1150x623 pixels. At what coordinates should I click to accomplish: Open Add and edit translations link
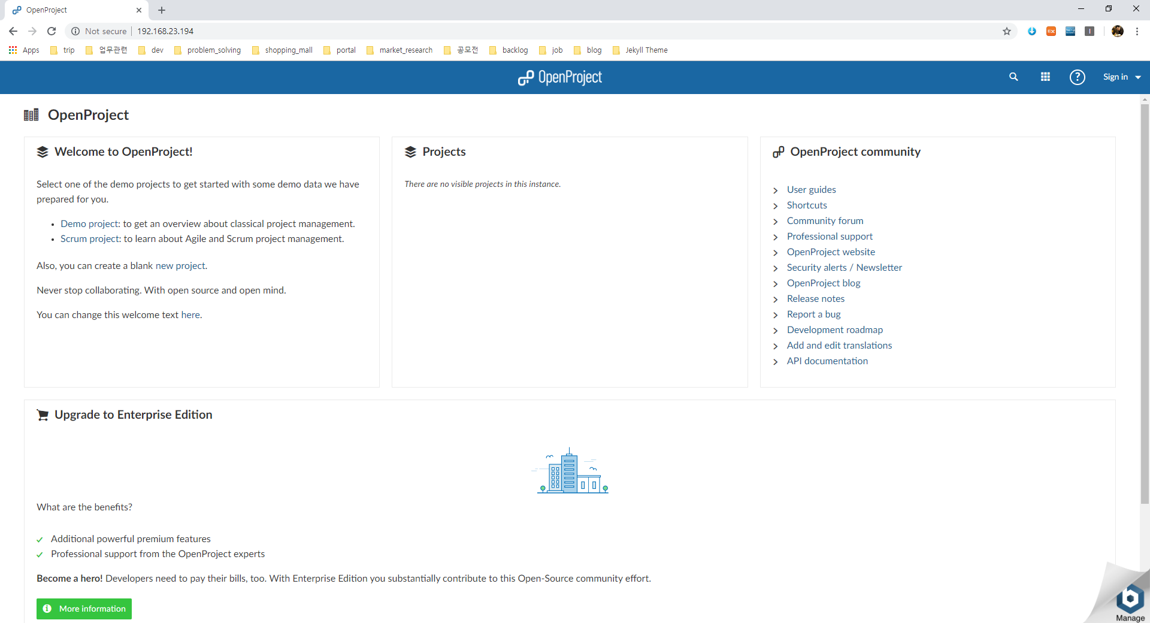pyautogui.click(x=839, y=345)
